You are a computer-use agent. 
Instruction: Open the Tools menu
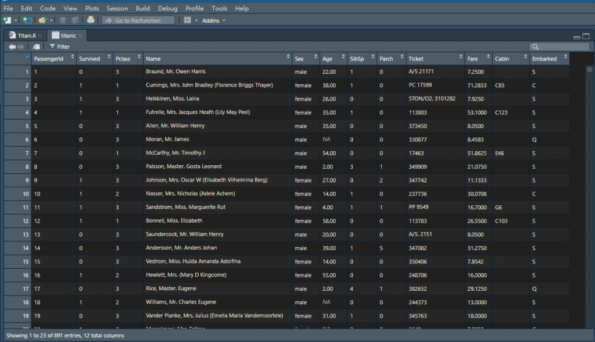pos(219,8)
